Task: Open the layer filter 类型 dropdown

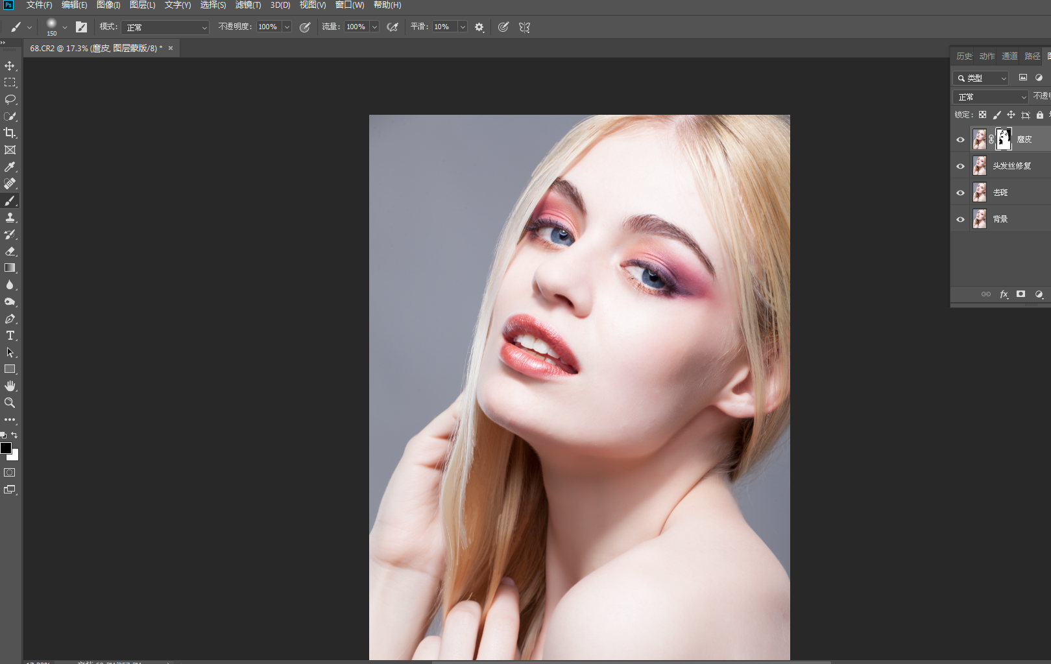Action: point(980,78)
